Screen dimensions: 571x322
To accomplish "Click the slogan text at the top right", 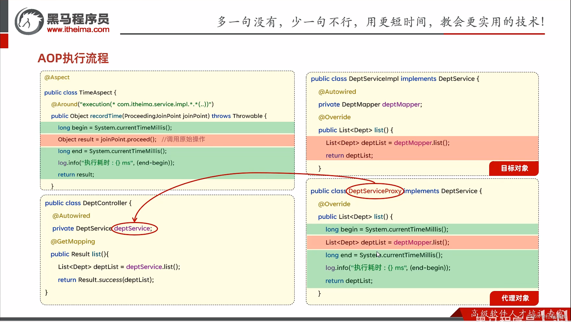I will [x=381, y=22].
